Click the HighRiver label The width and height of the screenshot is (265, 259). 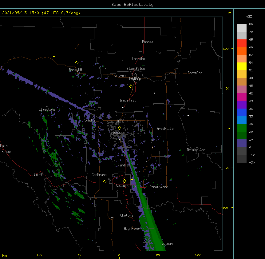[x=132, y=229]
